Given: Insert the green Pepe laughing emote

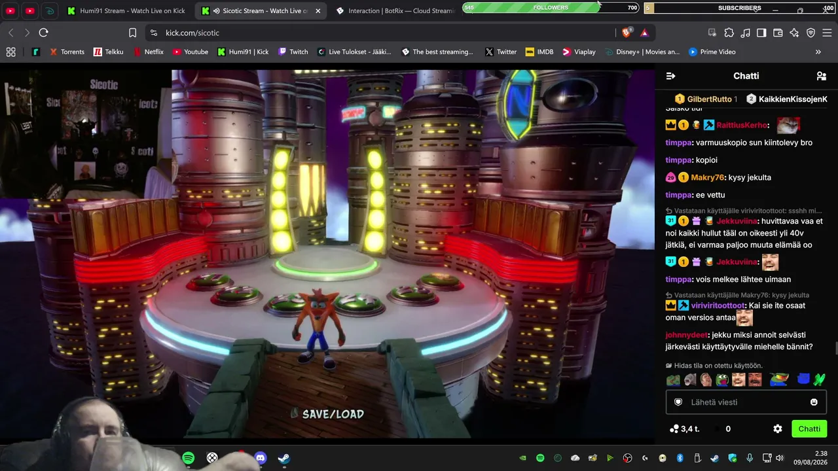Looking at the screenshot, I should click(x=722, y=380).
